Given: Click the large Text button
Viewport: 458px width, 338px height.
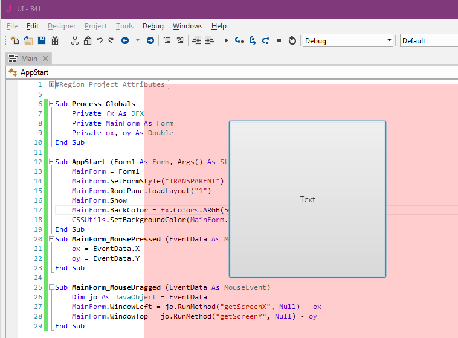Looking at the screenshot, I should 307,199.
